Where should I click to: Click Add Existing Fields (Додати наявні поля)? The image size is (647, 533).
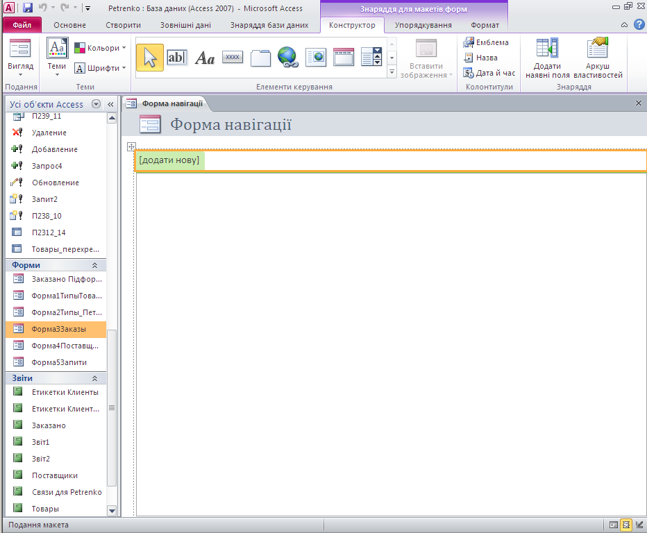pyautogui.click(x=547, y=59)
